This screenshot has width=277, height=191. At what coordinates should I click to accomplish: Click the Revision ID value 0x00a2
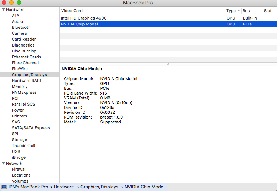coord(108,112)
